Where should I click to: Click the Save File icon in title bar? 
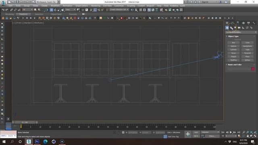click(x=17, y=2)
